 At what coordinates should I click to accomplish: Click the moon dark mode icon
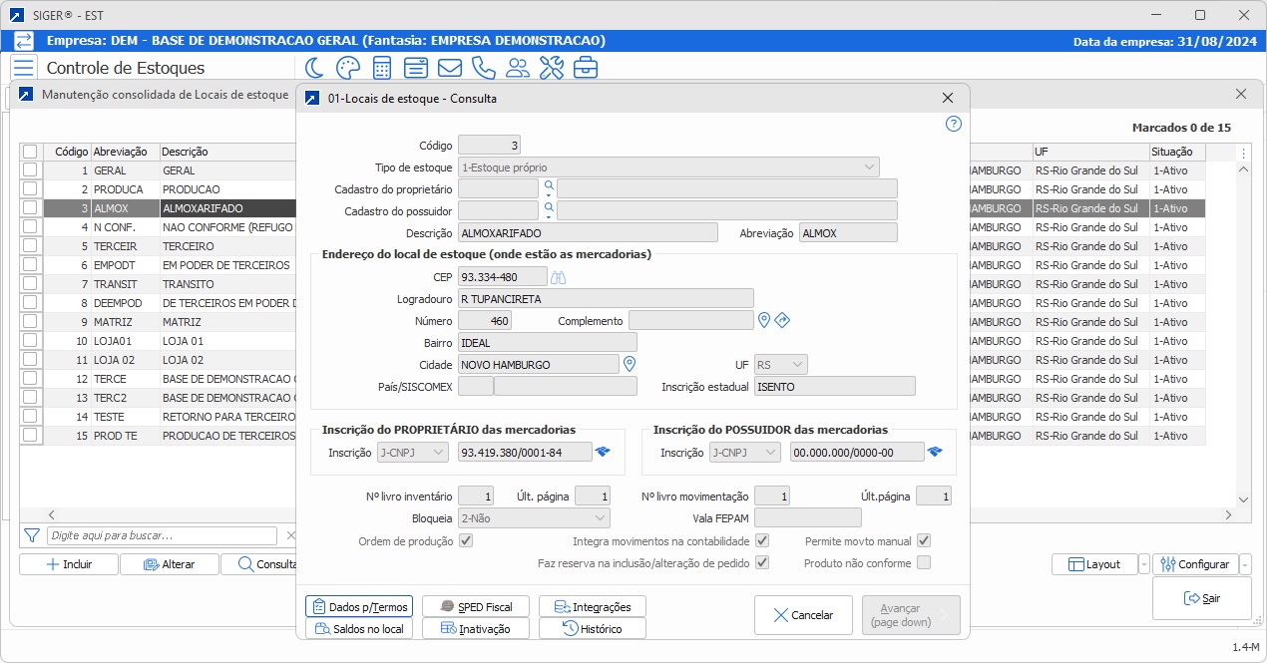[x=314, y=68]
